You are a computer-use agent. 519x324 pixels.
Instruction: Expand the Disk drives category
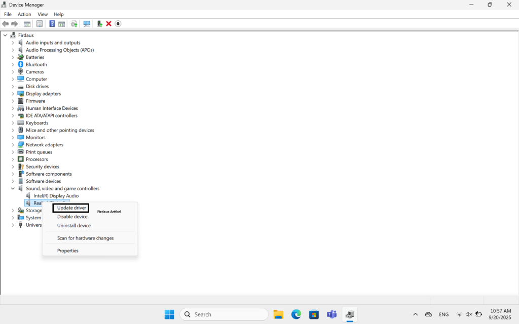pyautogui.click(x=13, y=86)
